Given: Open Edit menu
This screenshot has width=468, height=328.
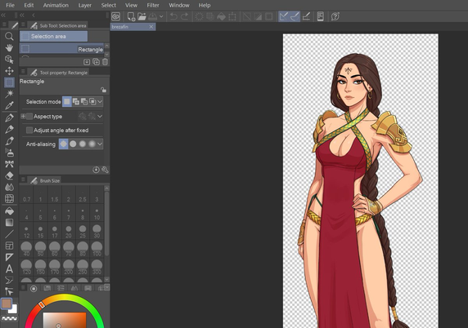Looking at the screenshot, I should [x=29, y=6].
